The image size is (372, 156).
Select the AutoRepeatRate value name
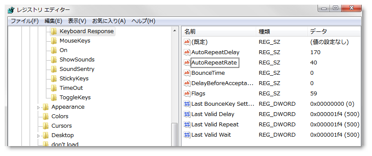tap(214, 63)
